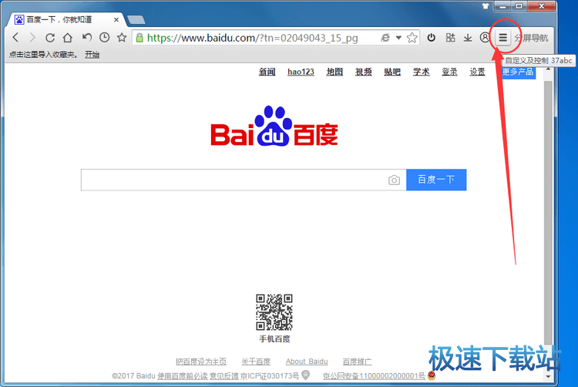The image size is (578, 387).
Task: Click the undo closed tab arrow
Action: (x=86, y=37)
